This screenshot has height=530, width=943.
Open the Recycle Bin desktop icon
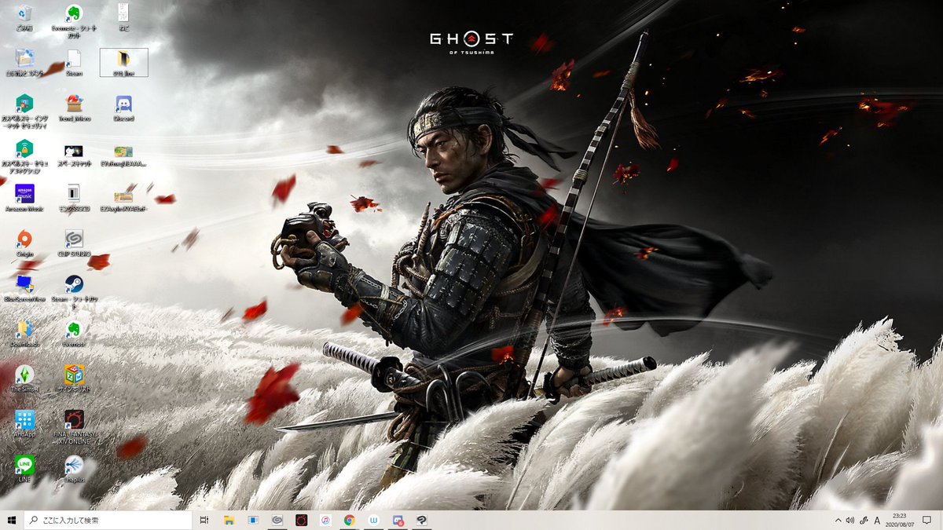coord(24,18)
